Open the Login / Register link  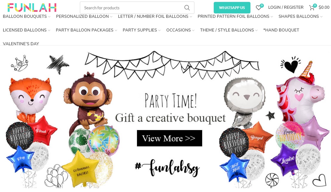click(x=286, y=7)
